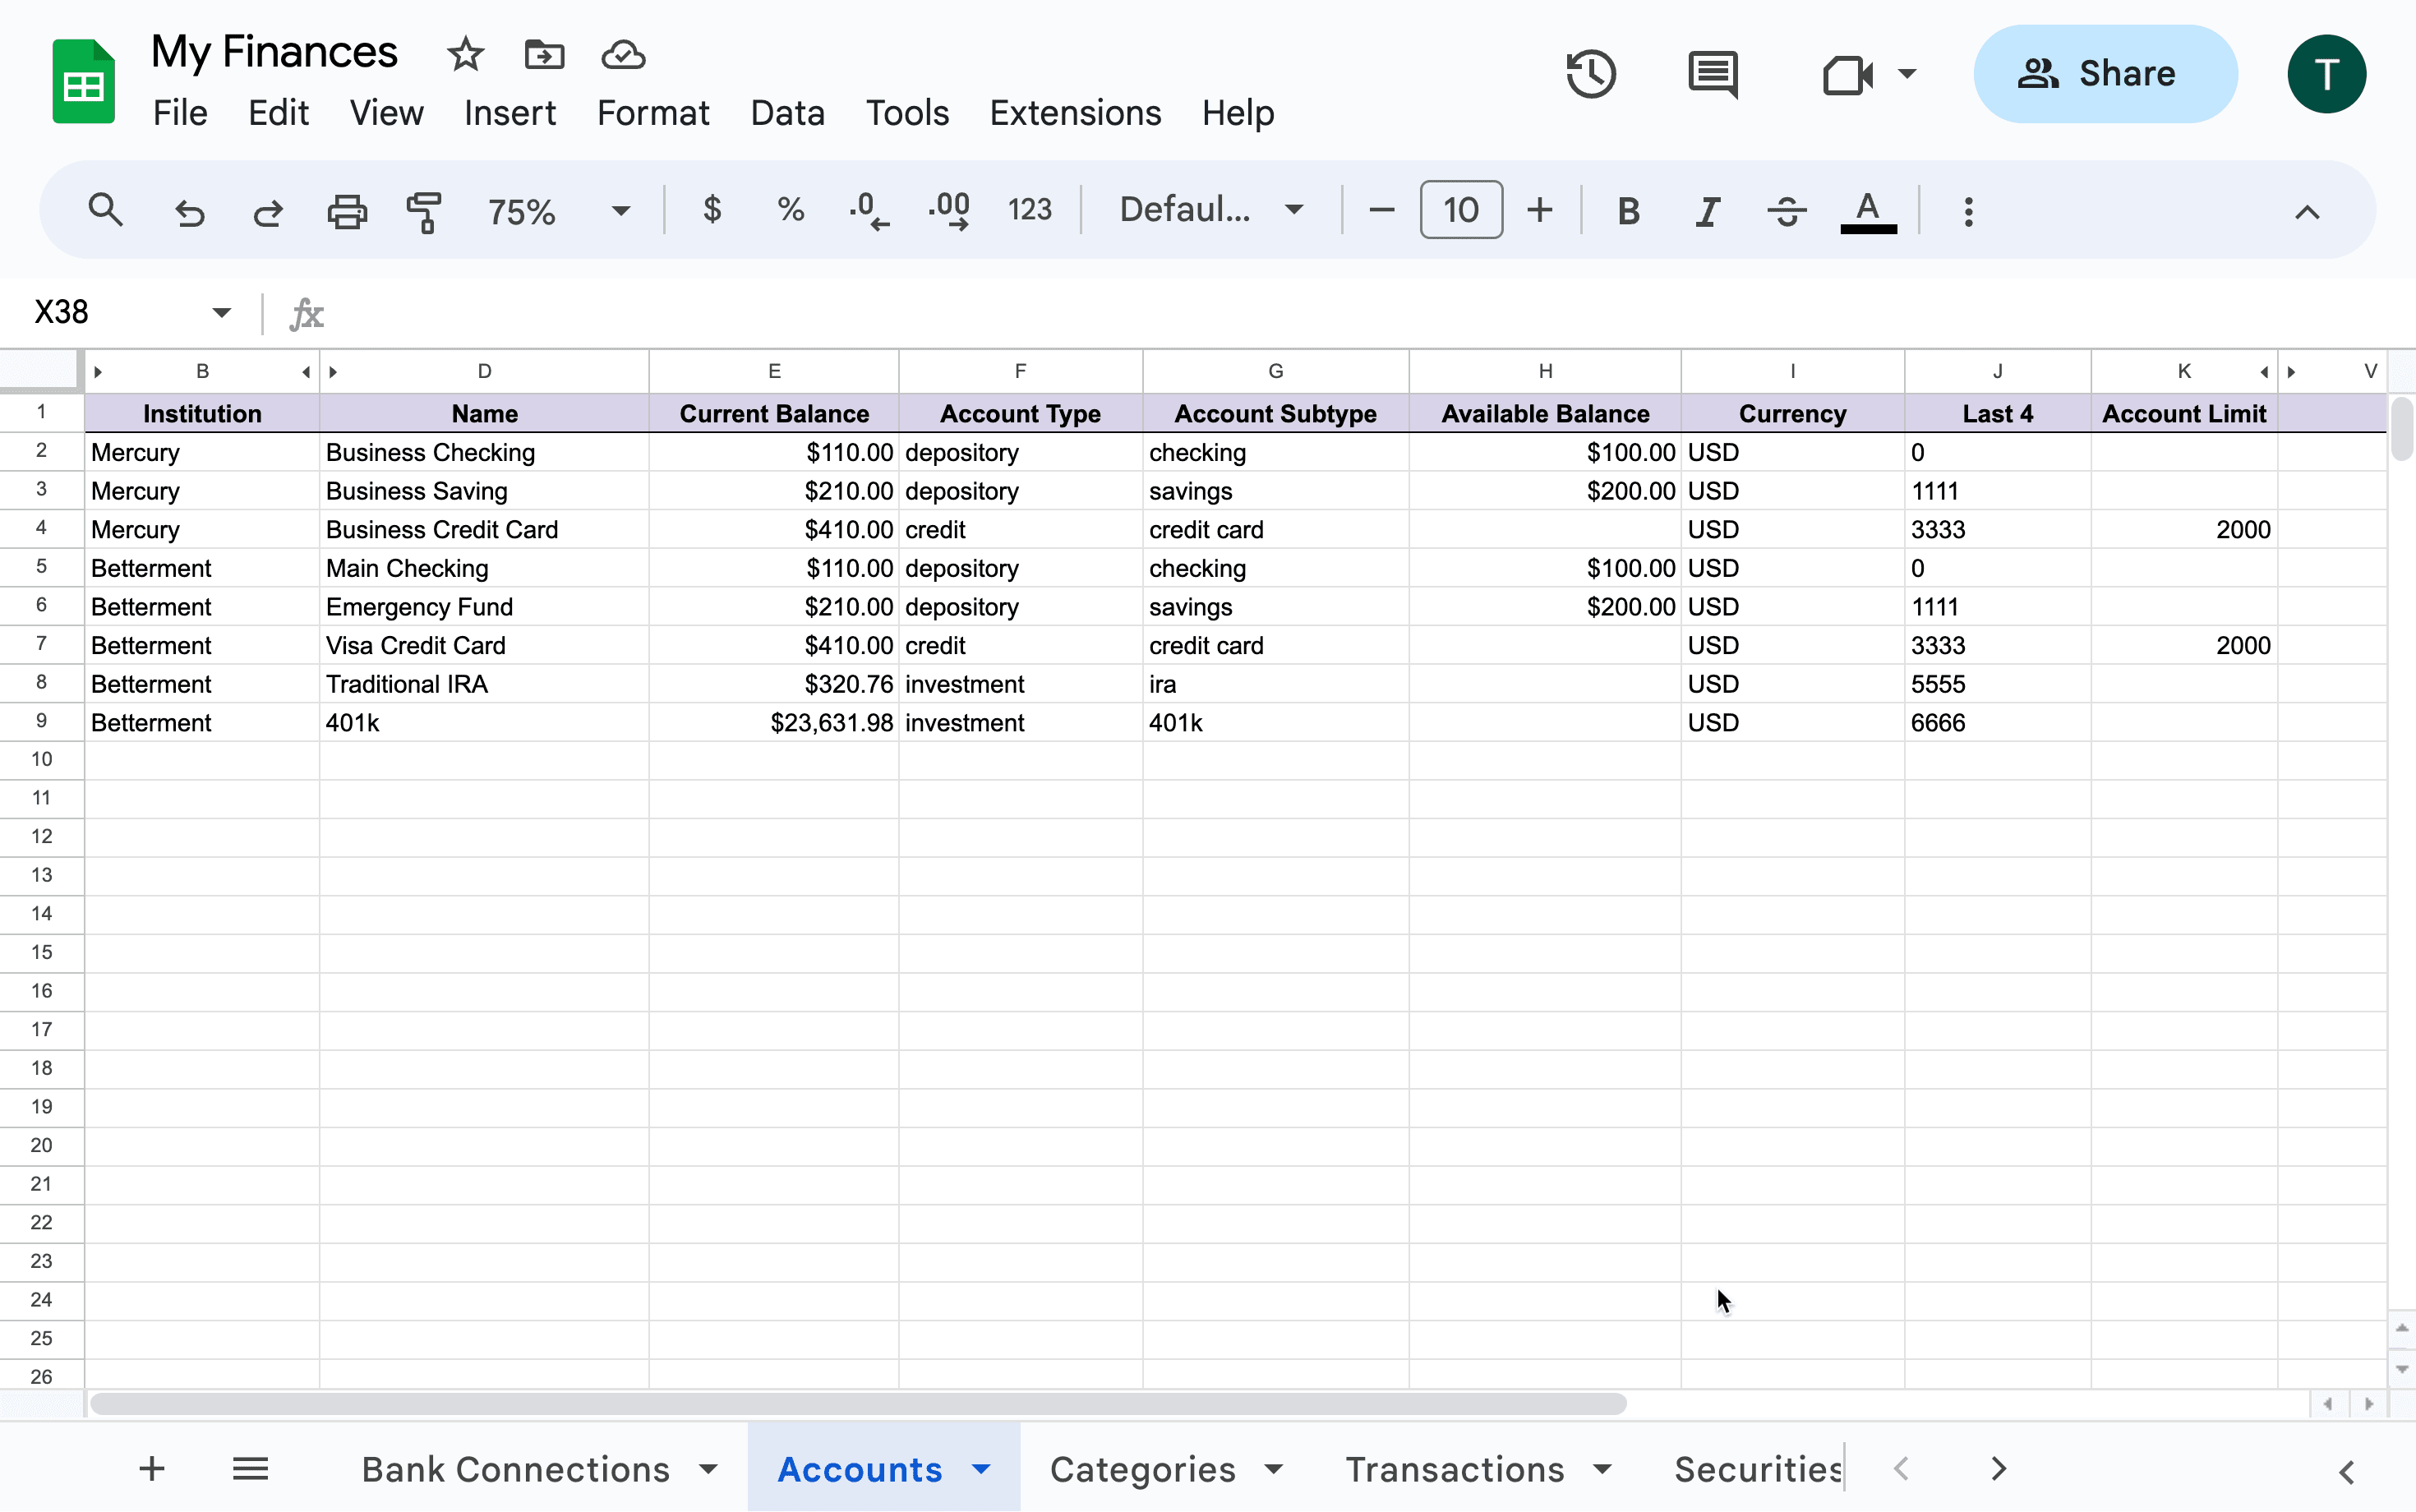The width and height of the screenshot is (2416, 1512).
Task: Open the comments panel
Action: pos(1712,73)
